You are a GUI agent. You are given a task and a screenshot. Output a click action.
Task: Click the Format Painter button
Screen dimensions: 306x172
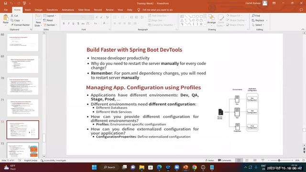tap(20, 25)
